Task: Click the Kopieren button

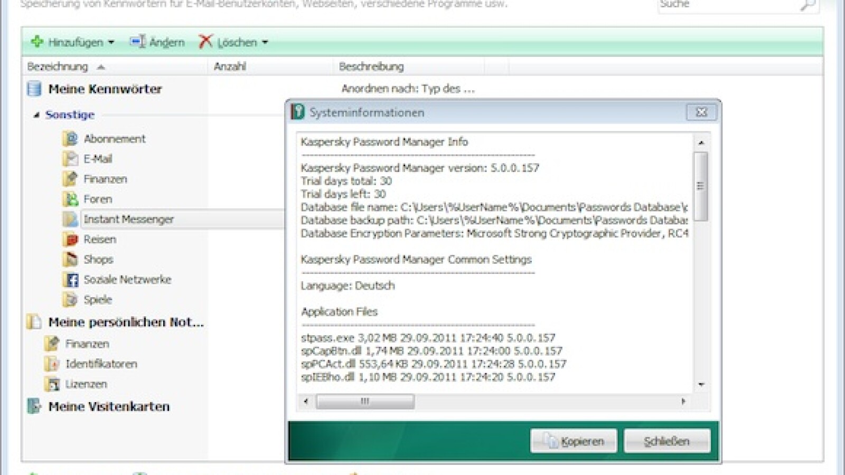Action: [574, 441]
